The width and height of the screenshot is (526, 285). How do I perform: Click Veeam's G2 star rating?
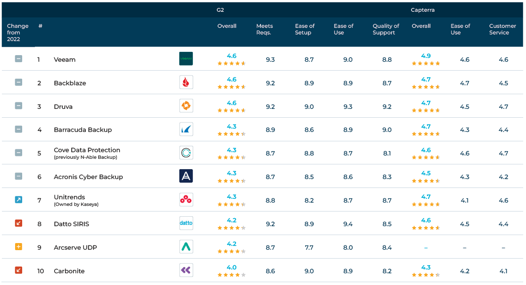point(232,63)
